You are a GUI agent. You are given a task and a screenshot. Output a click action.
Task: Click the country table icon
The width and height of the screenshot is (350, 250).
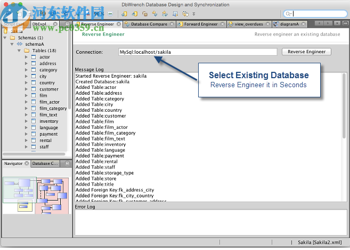coord(34,82)
